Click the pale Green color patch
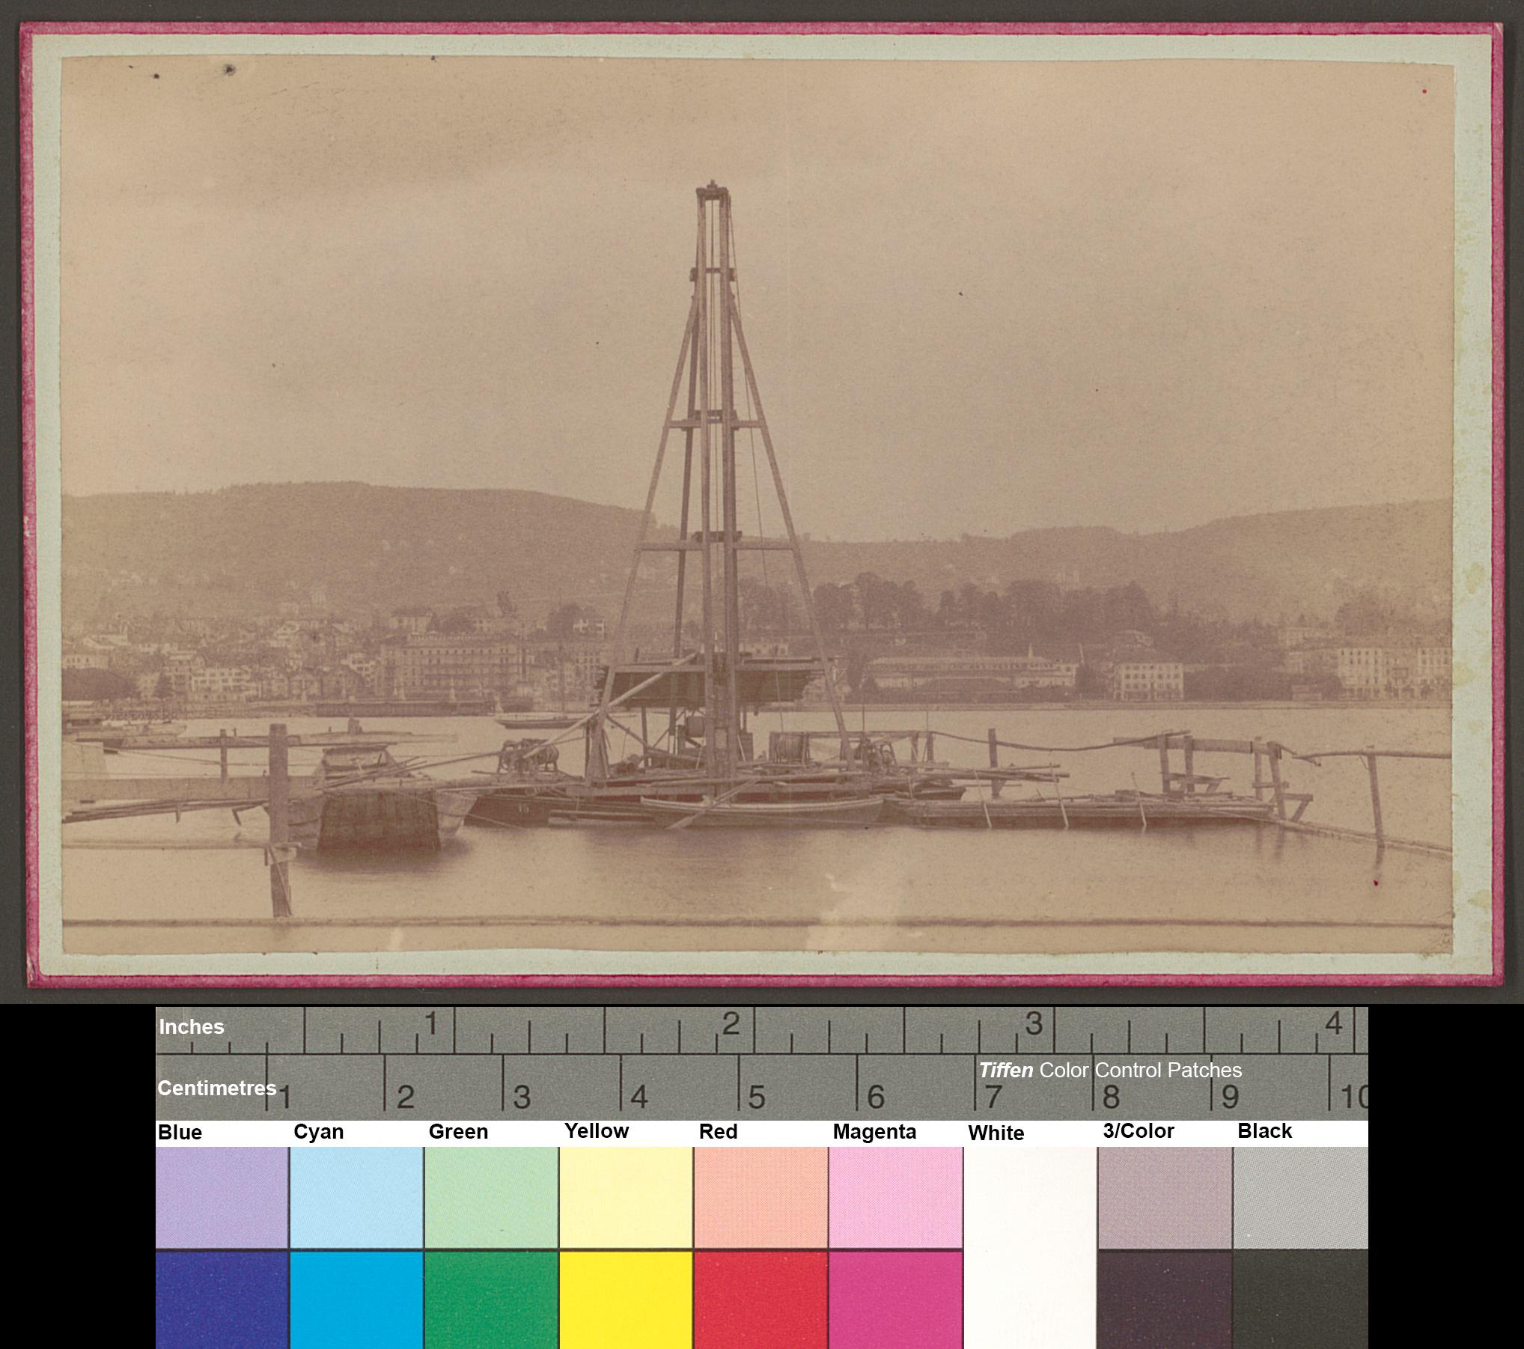 click(x=491, y=1197)
